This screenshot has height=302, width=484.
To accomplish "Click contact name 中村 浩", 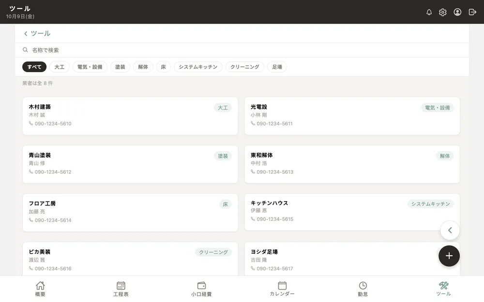I will (258, 163).
